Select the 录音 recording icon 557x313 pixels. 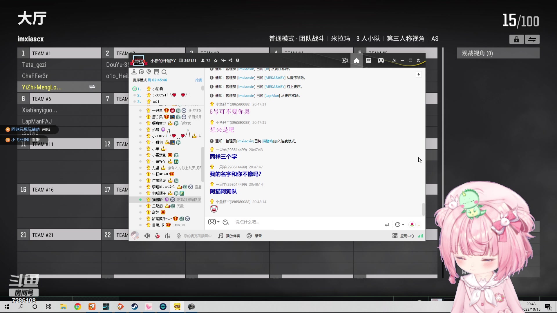254,236
